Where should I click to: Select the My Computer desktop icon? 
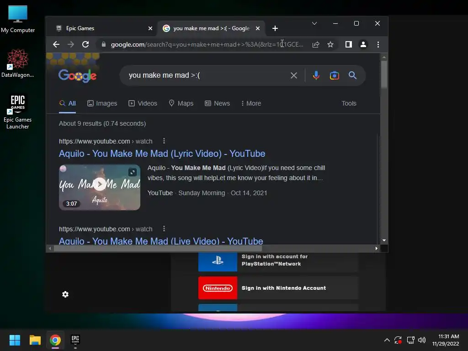(18, 19)
